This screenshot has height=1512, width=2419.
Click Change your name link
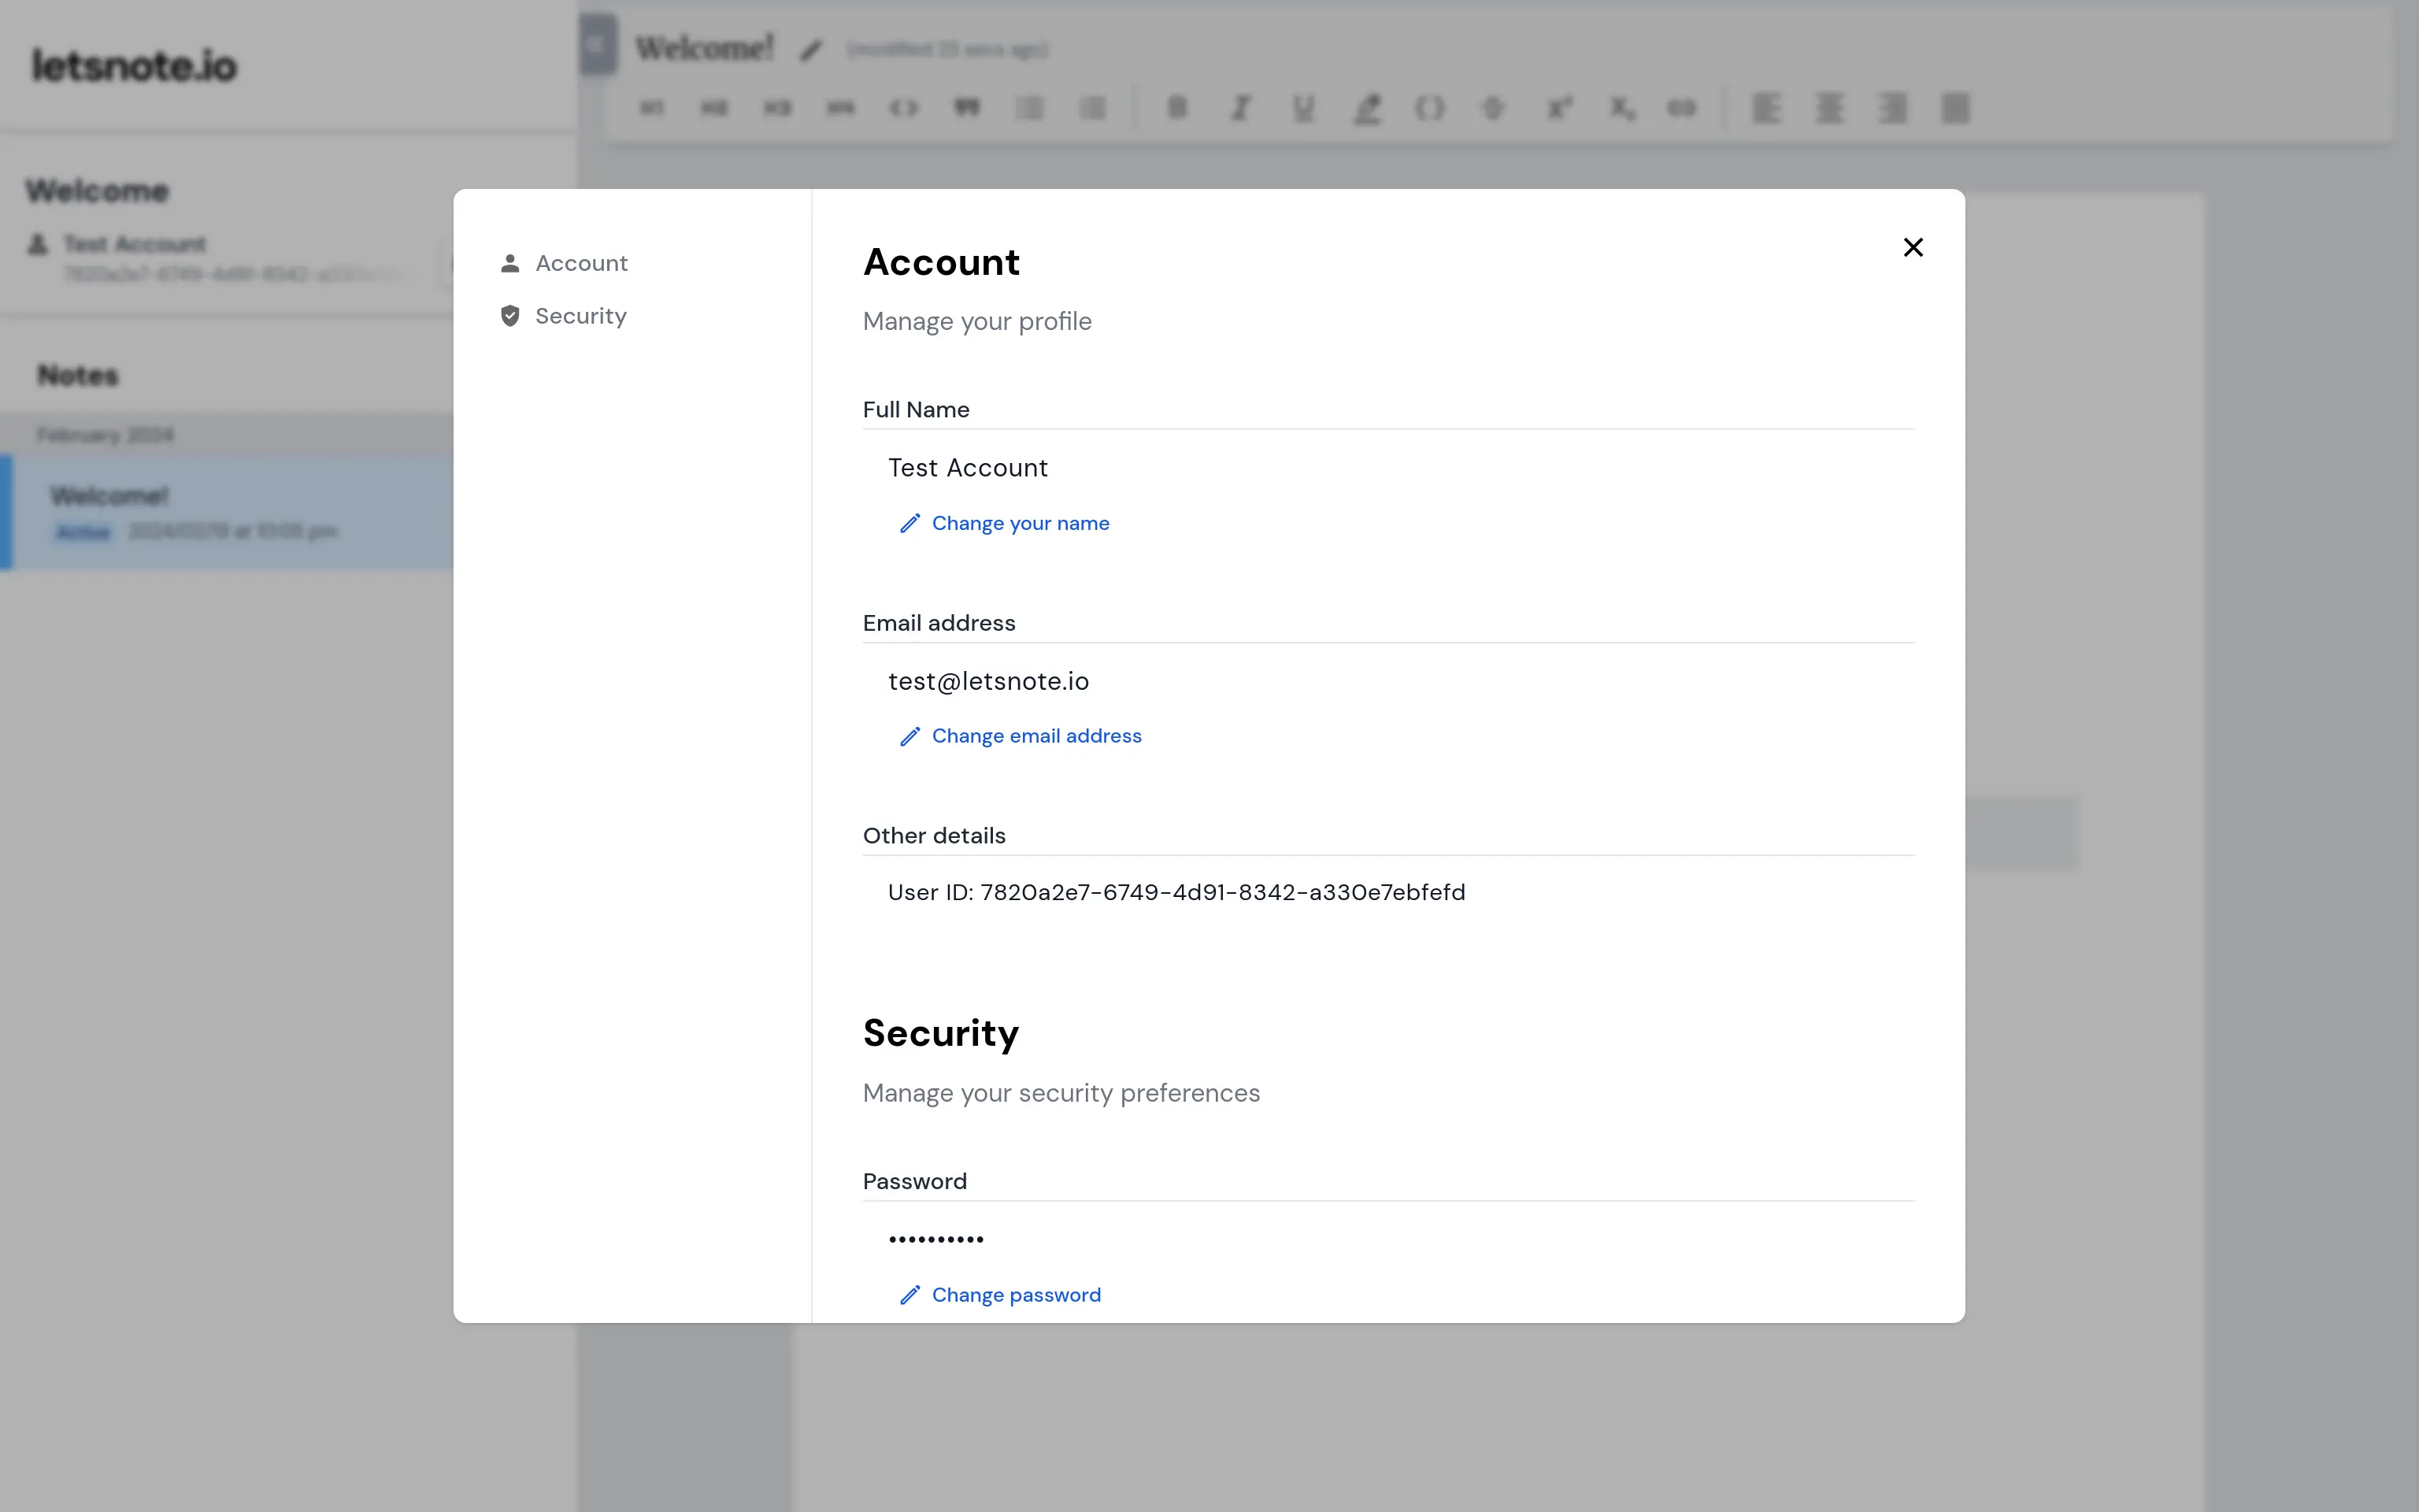click(x=1020, y=523)
